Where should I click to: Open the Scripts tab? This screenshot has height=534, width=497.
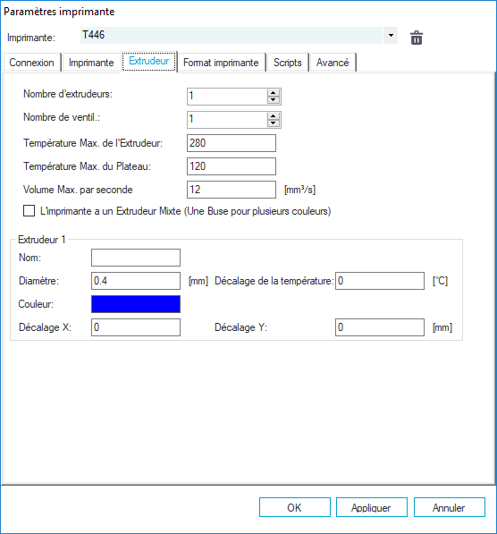point(288,63)
